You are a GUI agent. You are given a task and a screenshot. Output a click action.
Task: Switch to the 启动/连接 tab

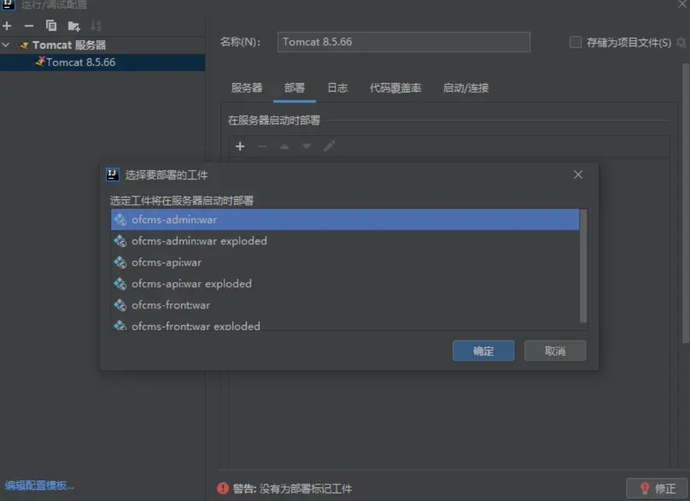tap(466, 88)
